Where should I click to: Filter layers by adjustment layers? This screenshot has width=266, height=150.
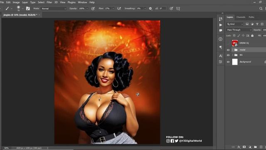[x=252, y=24]
